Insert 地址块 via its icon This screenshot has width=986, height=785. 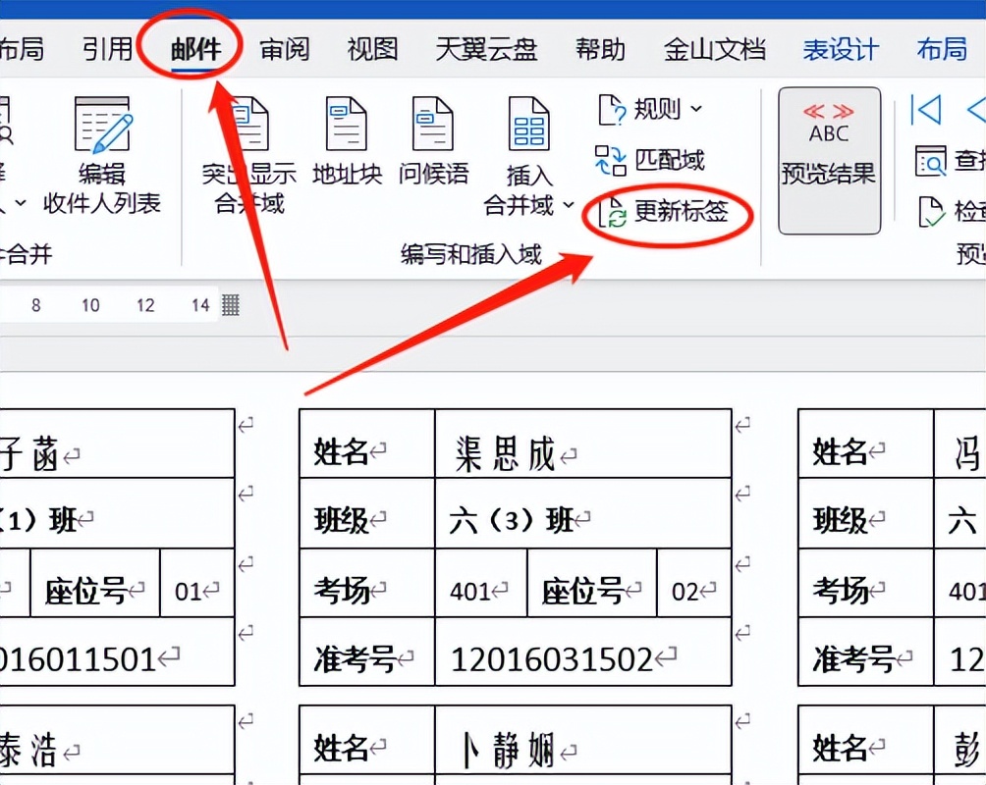347,124
